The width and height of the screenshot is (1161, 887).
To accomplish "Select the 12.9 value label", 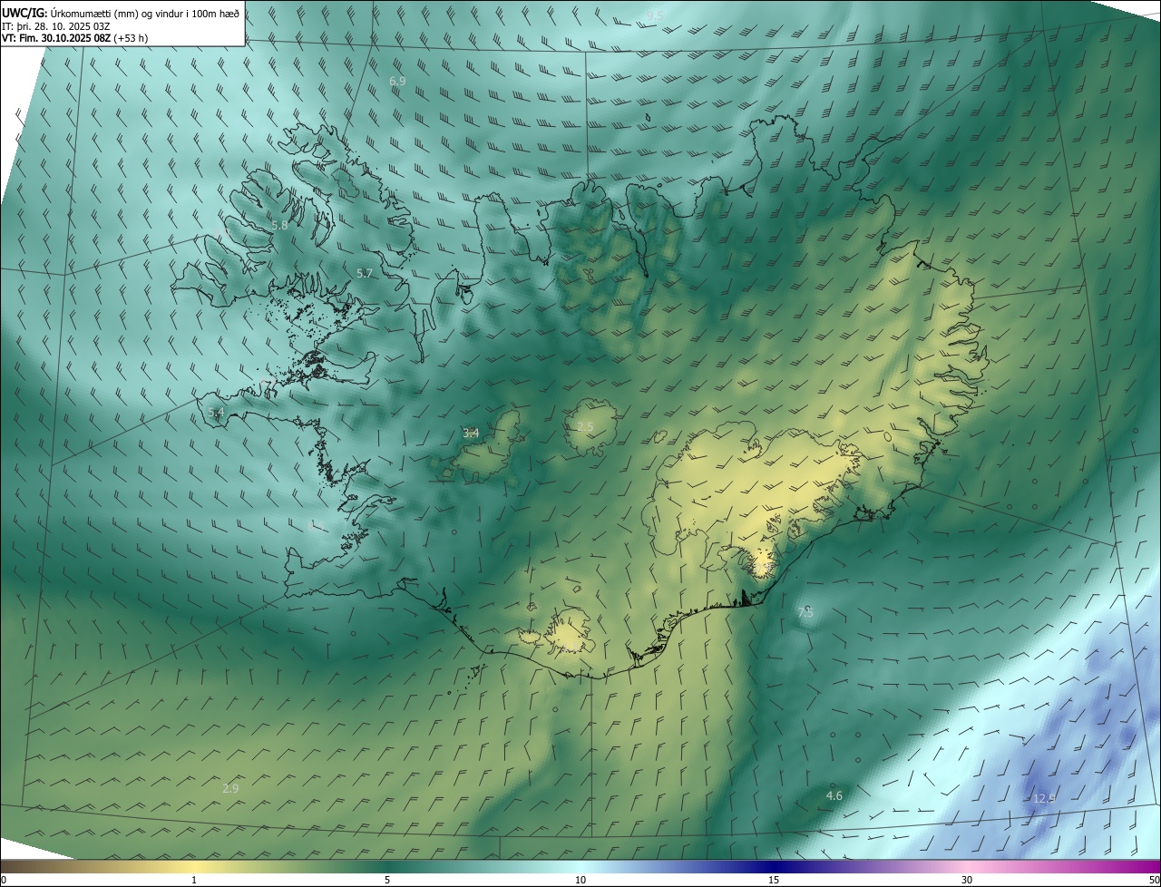I will [x=1044, y=798].
